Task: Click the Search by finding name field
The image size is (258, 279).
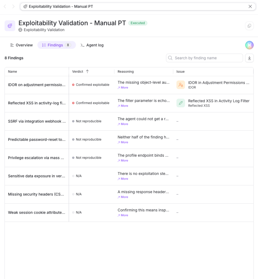Action: pyautogui.click(x=204, y=58)
